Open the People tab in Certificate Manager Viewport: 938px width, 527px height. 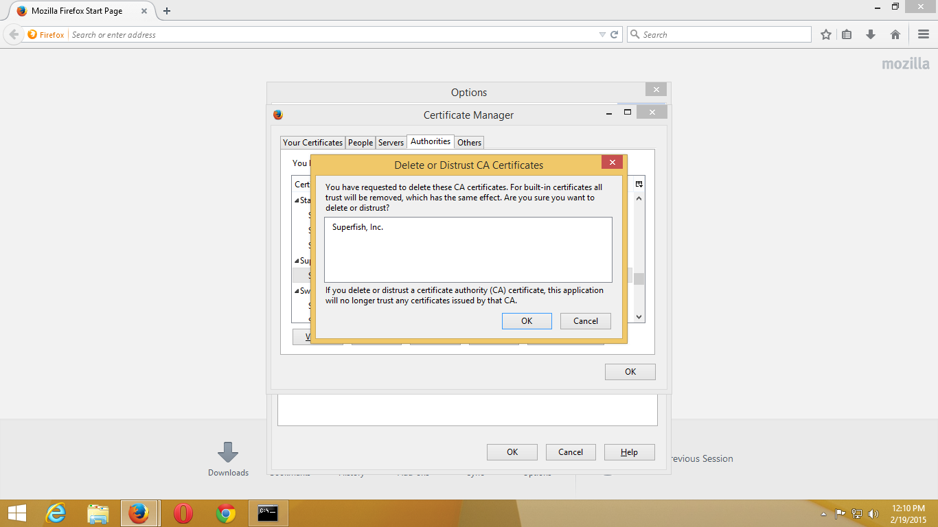[361, 142]
